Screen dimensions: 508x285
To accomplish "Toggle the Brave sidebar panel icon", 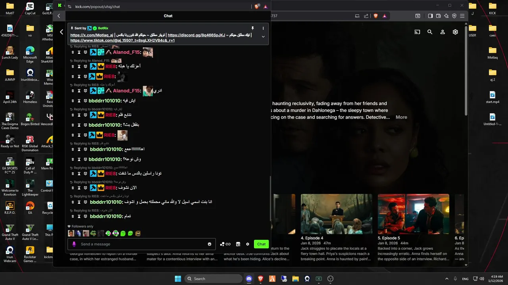I will [x=430, y=16].
